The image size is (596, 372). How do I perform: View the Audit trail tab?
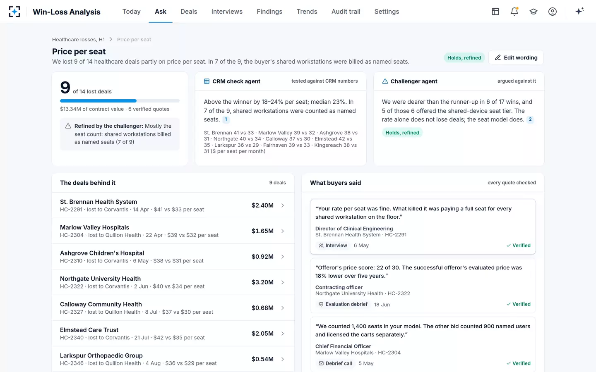click(x=346, y=12)
